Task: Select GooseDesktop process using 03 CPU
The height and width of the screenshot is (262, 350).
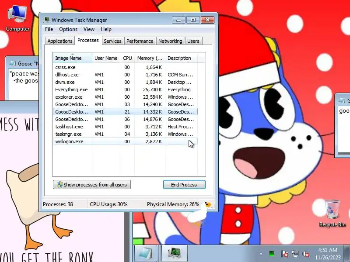Action: click(x=125, y=104)
